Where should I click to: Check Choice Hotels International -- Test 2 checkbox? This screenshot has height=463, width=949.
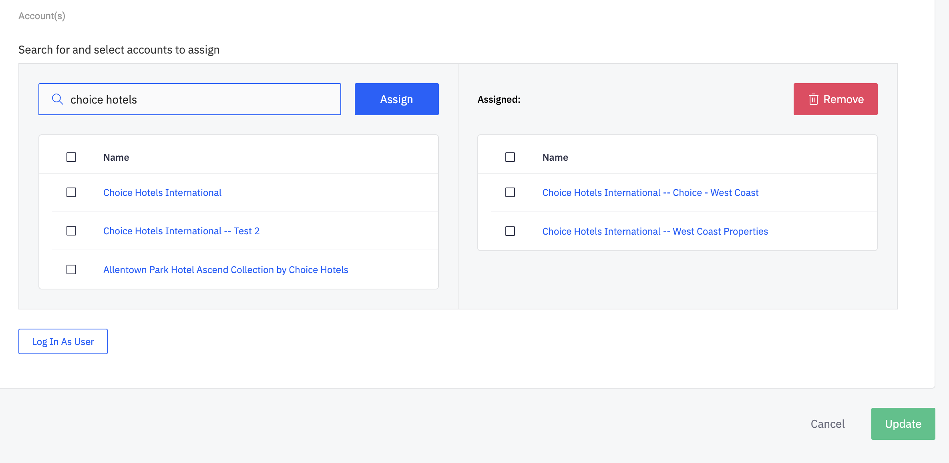(71, 231)
